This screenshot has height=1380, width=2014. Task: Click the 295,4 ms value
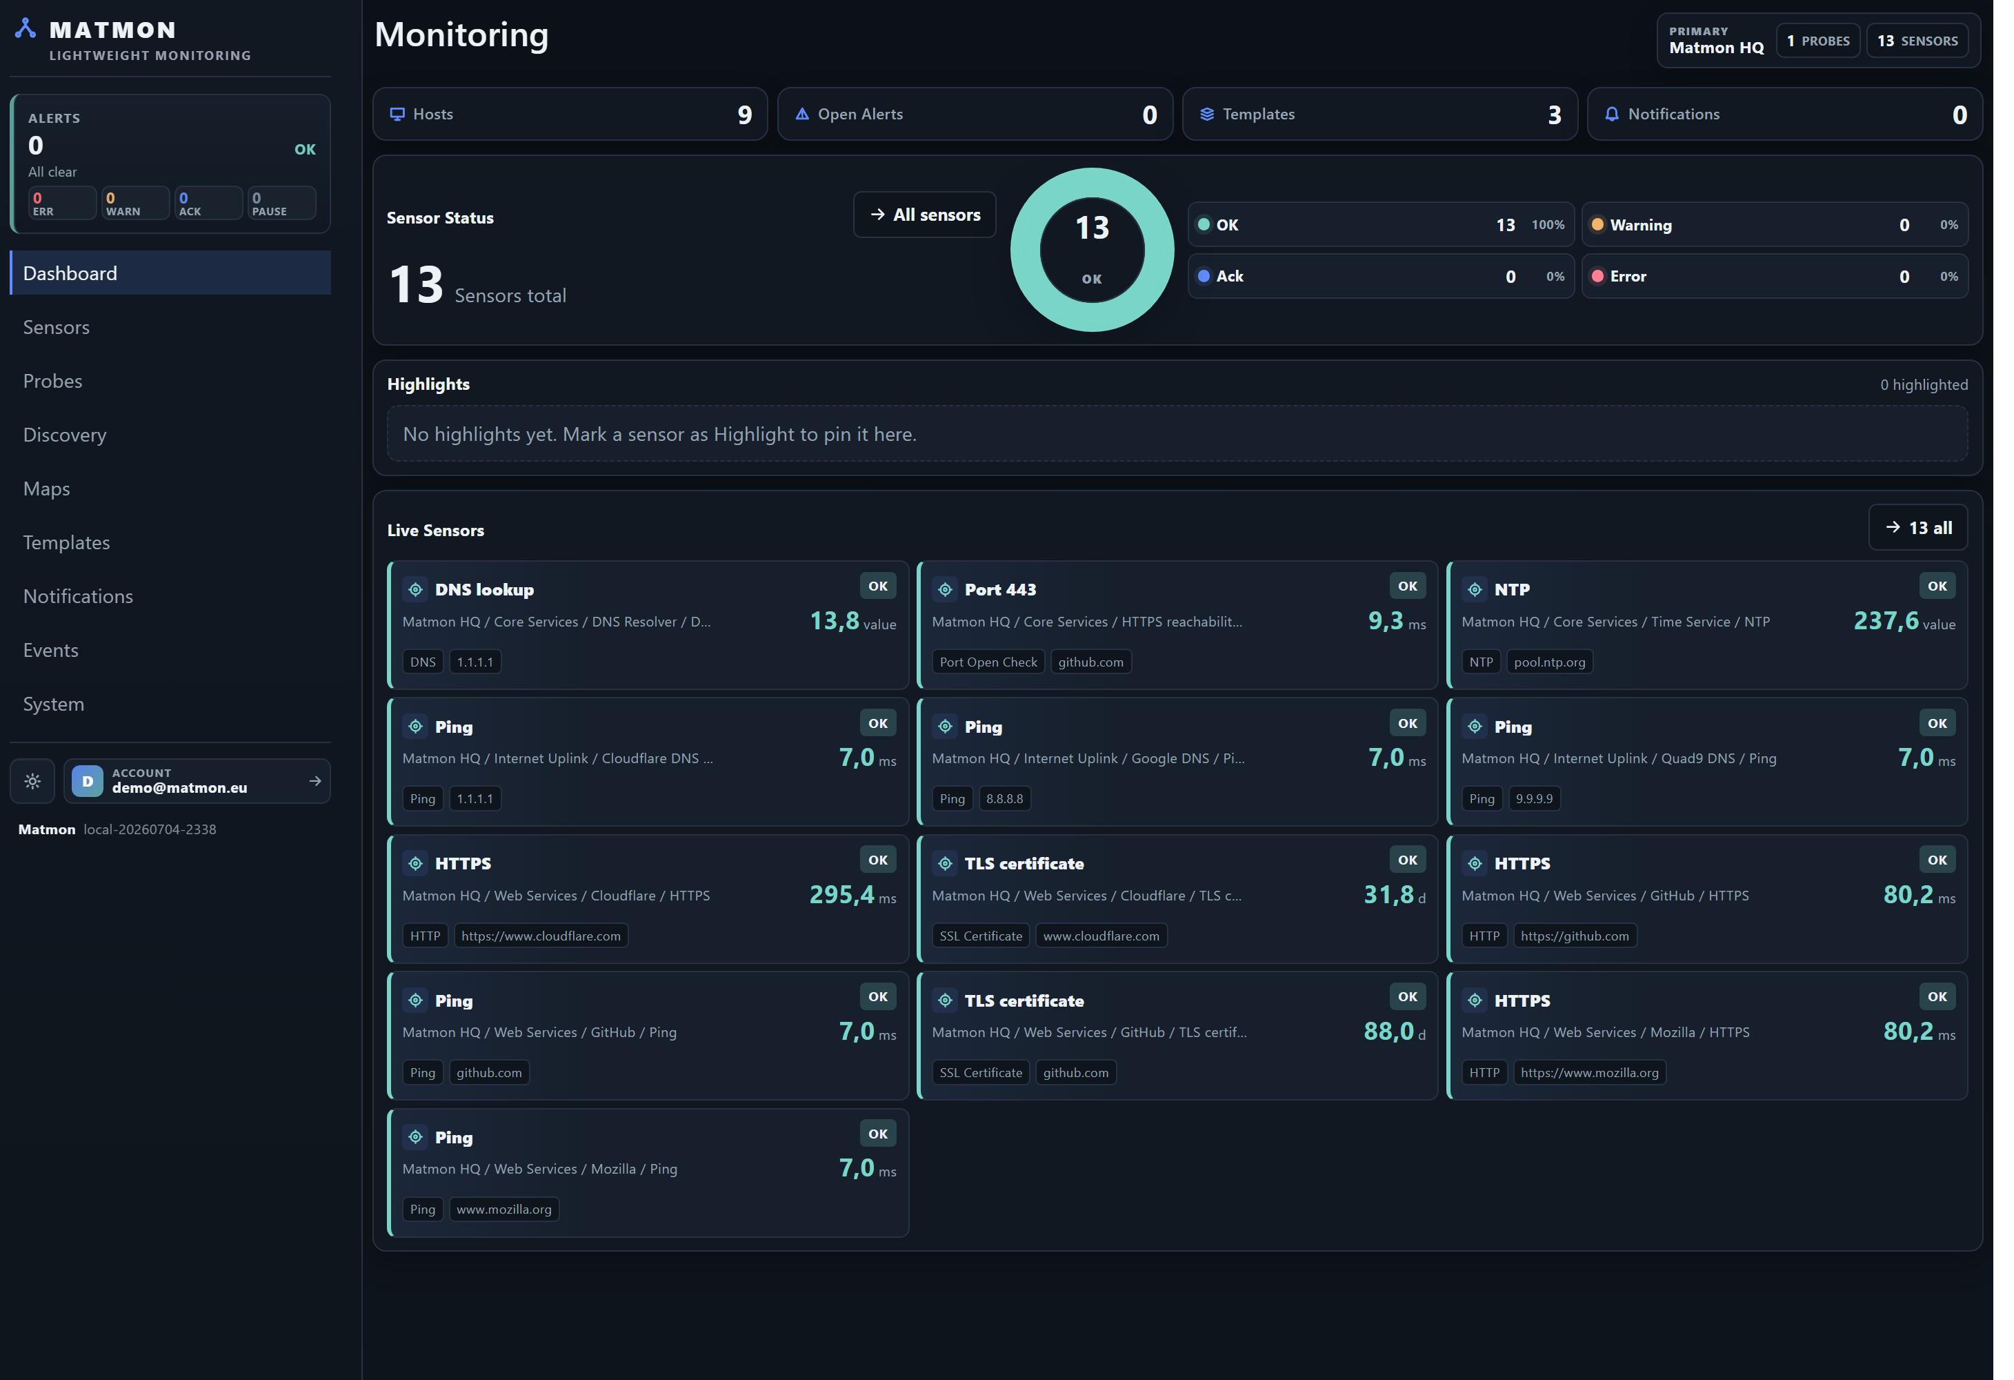coord(853,896)
